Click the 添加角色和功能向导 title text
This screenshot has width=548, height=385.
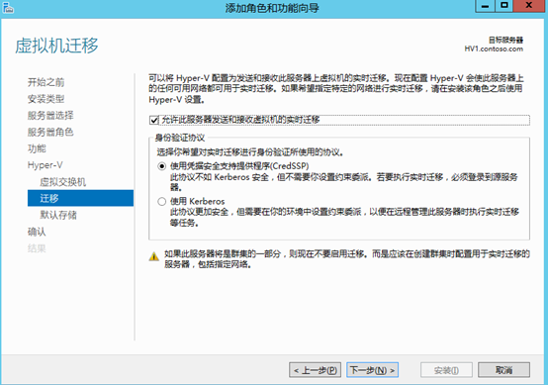(x=272, y=8)
